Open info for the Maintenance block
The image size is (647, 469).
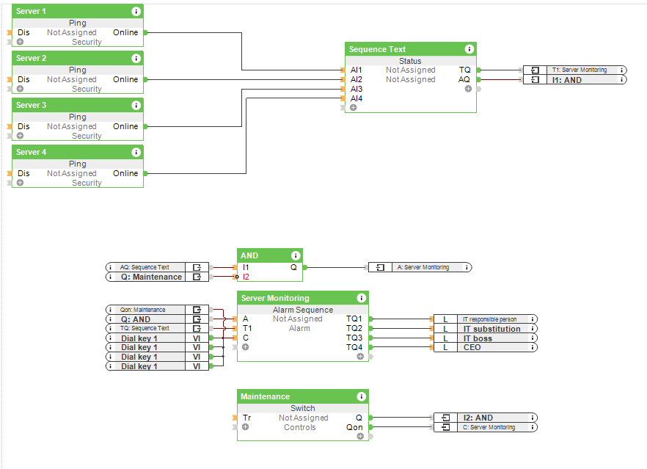point(360,396)
